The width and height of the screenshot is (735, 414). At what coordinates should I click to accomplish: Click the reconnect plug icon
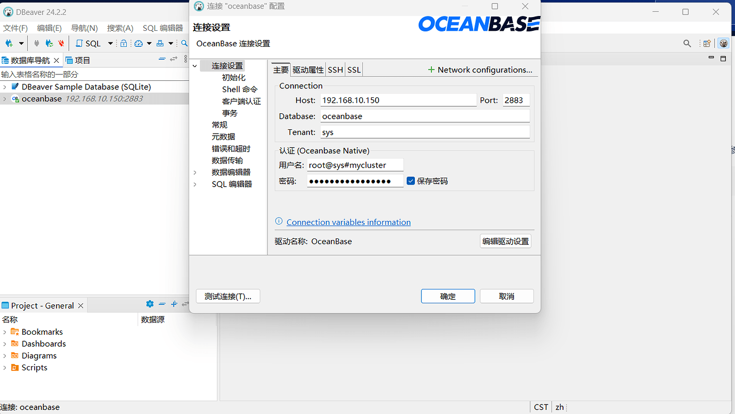[x=48, y=44]
